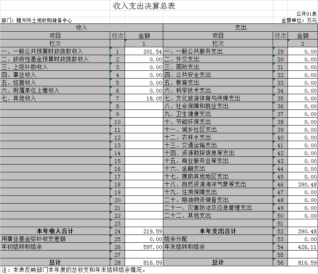Select row number cell 12
This screenshot has width=318, height=274.
click(x=118, y=138)
